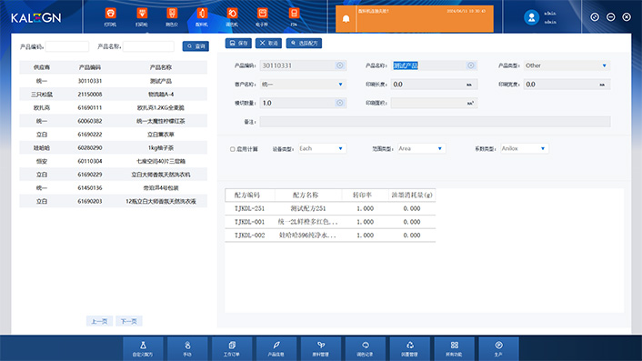This screenshot has height=361, width=642.
Task: Open 原料管理 from bottom bar
Action: 321,348
